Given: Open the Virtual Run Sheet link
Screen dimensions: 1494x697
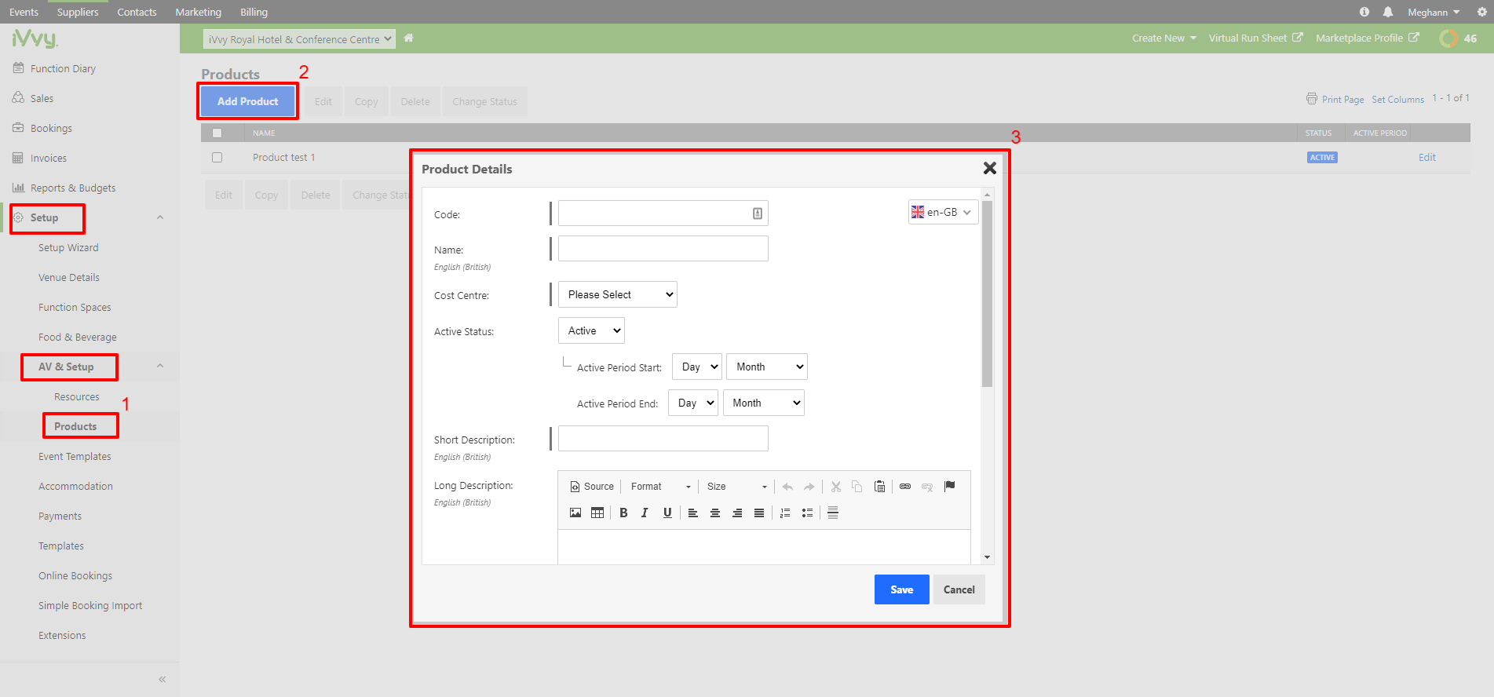Looking at the screenshot, I should (x=1255, y=38).
